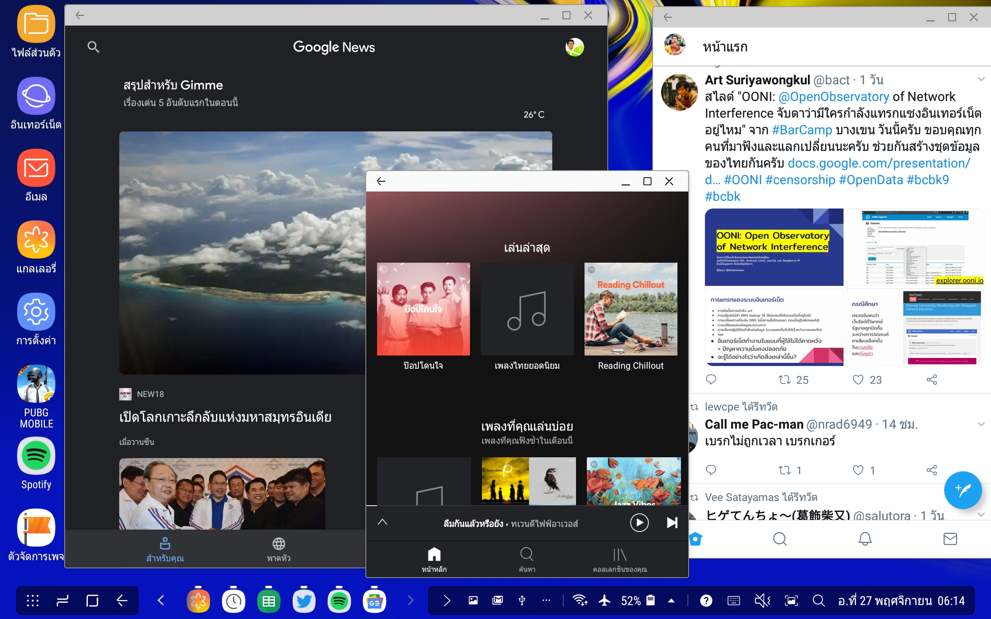
Task: Open the PUBG MOBILE desktop icon
Action: [36, 385]
